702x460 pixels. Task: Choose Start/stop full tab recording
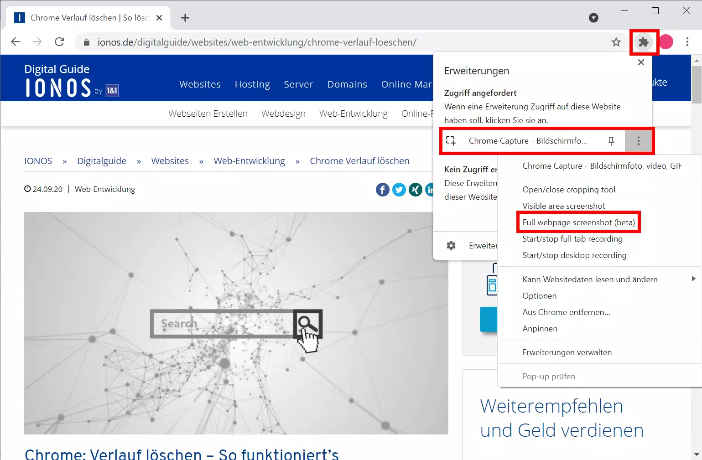[572, 239]
